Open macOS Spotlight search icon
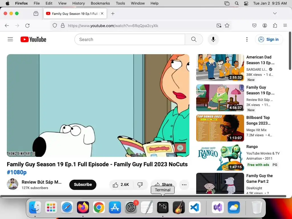This screenshot has width=292, height=219. (x=236, y=3)
